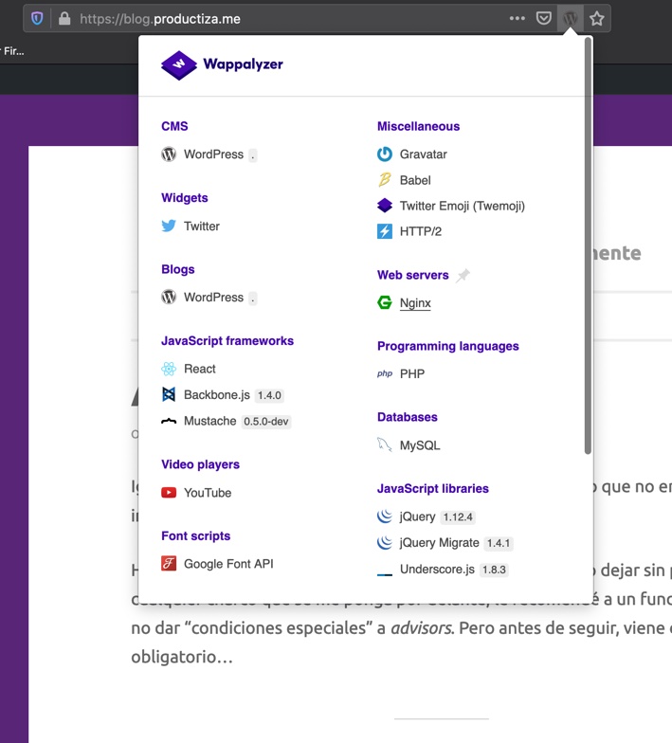672x743 pixels.
Task: Click the YouTube icon under Video players
Action: click(169, 493)
